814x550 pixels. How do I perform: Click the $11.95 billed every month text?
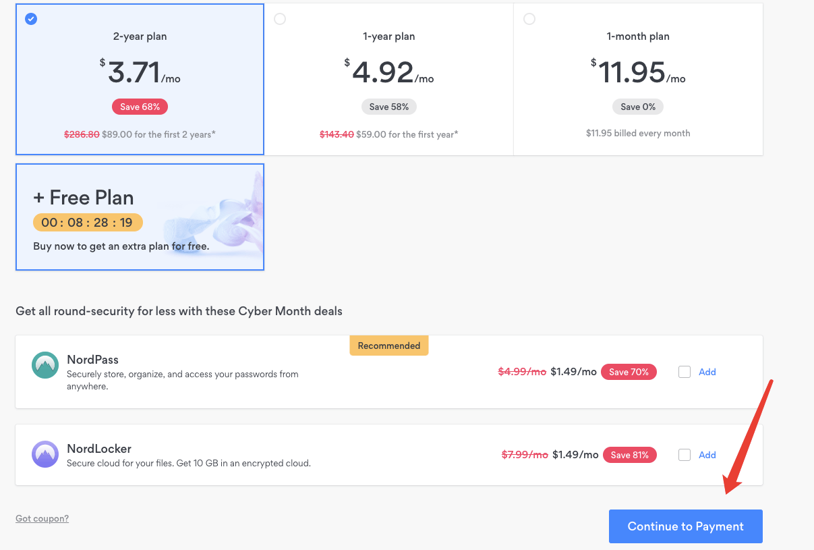point(638,134)
